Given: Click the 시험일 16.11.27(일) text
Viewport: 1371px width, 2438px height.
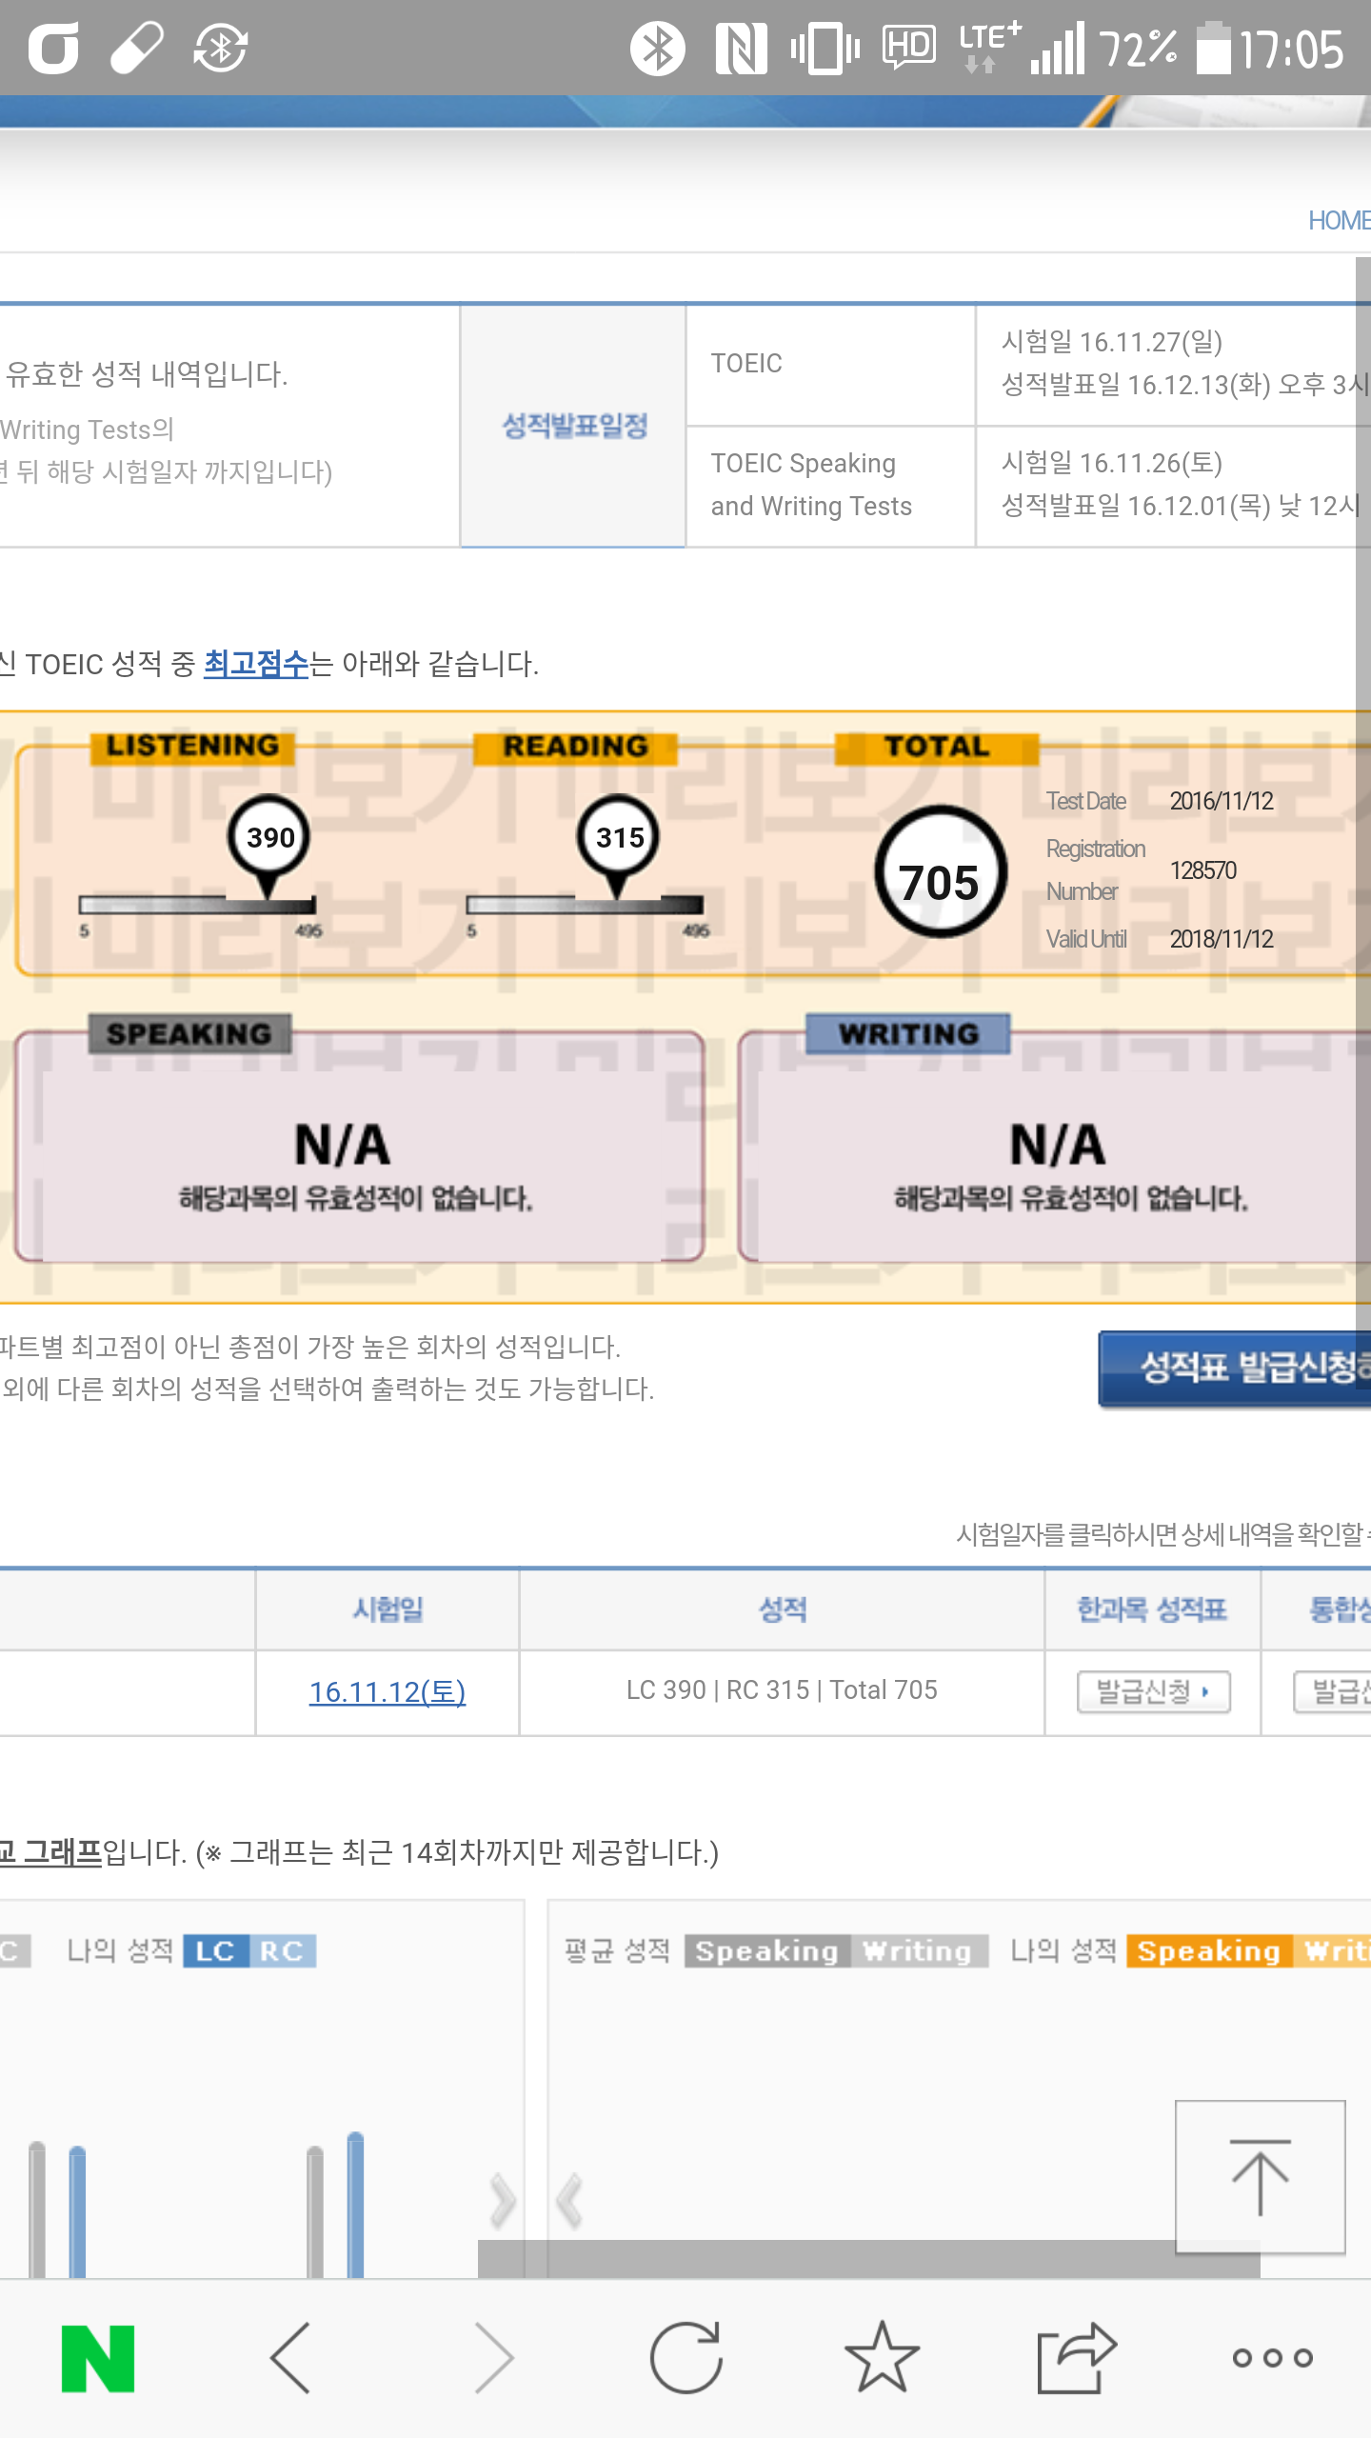Looking at the screenshot, I should click(x=1112, y=342).
